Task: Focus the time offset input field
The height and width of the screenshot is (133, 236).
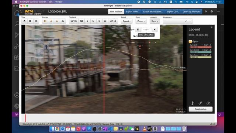Action: 146,30
